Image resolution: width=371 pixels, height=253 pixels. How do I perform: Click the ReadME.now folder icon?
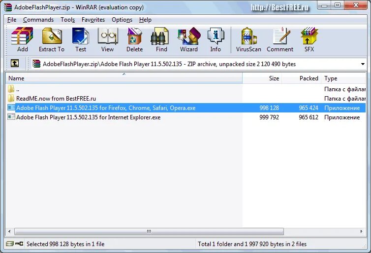tap(11, 98)
